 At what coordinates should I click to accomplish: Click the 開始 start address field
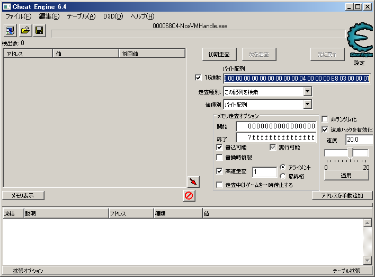pyautogui.click(x=276, y=126)
